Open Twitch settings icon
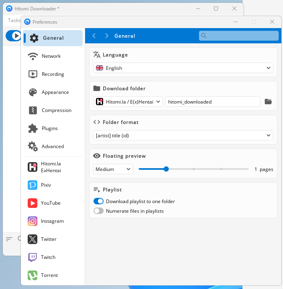Viewport: 283px width, 289px height. click(x=33, y=257)
